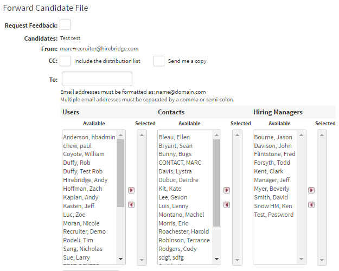Click the Contacts move-right arrow icon

click(226, 190)
